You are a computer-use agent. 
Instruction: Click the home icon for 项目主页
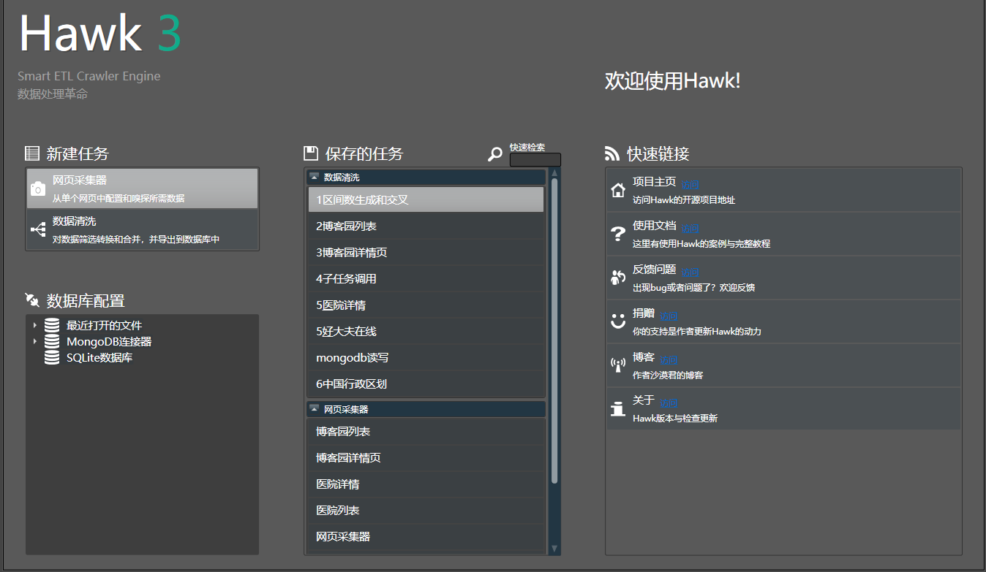coord(618,191)
